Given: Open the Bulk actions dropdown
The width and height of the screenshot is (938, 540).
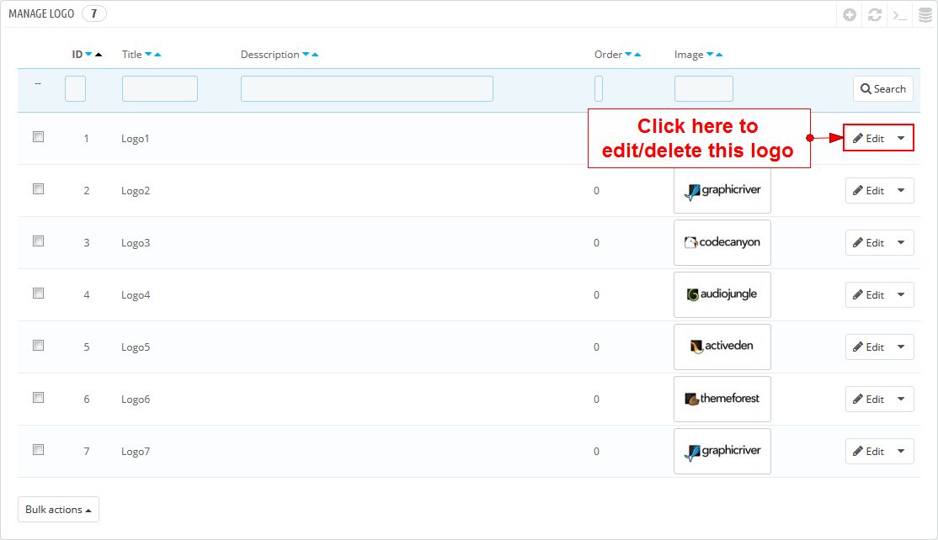Looking at the screenshot, I should 58,509.
